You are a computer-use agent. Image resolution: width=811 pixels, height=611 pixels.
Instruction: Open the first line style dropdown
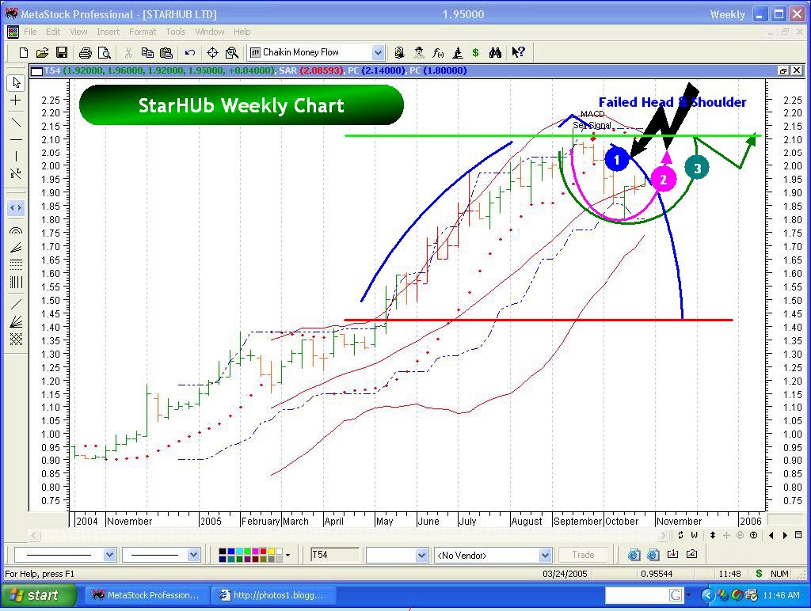(x=109, y=555)
